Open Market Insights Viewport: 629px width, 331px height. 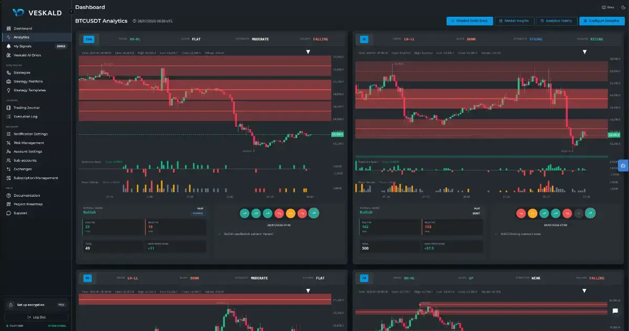coord(514,21)
